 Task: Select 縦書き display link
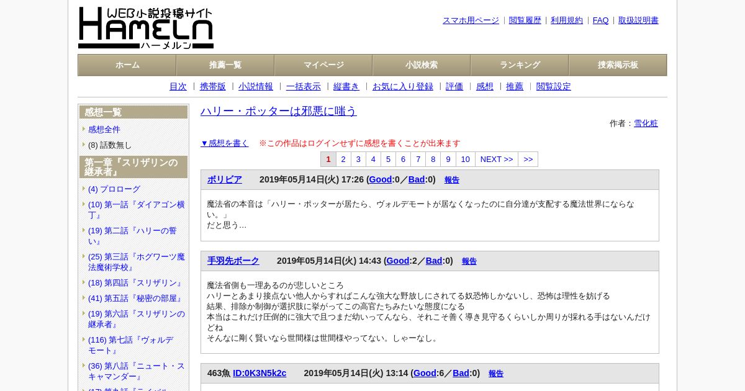pyautogui.click(x=346, y=87)
